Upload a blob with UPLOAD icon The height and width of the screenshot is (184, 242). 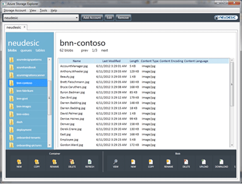(x=204, y=163)
